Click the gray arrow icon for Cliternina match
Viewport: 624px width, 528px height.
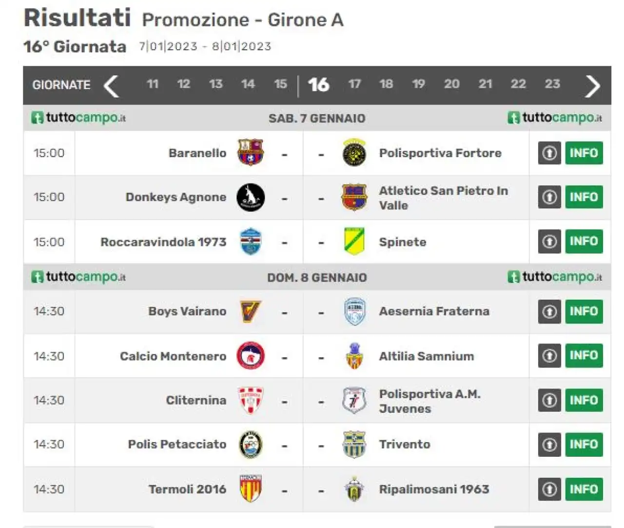coord(549,400)
